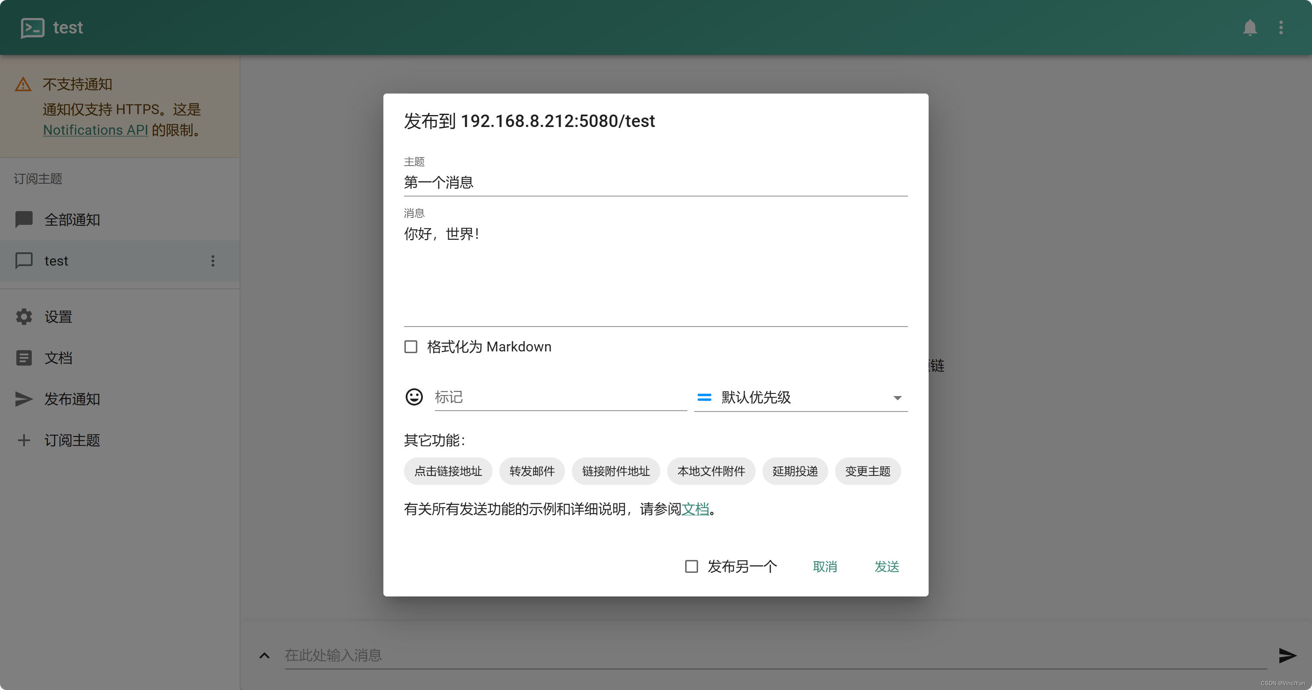Focus the 消息 message text area

tap(656, 274)
